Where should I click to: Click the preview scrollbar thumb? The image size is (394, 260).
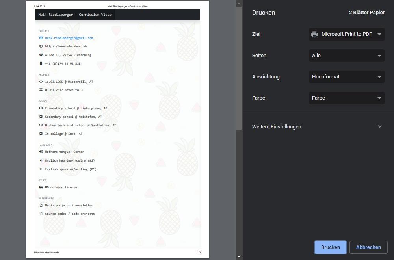tap(239, 68)
